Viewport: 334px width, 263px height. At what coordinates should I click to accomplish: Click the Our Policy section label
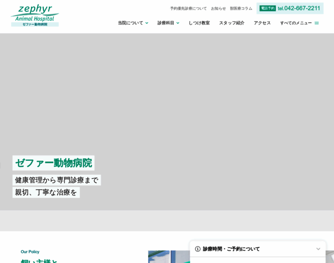point(30,252)
